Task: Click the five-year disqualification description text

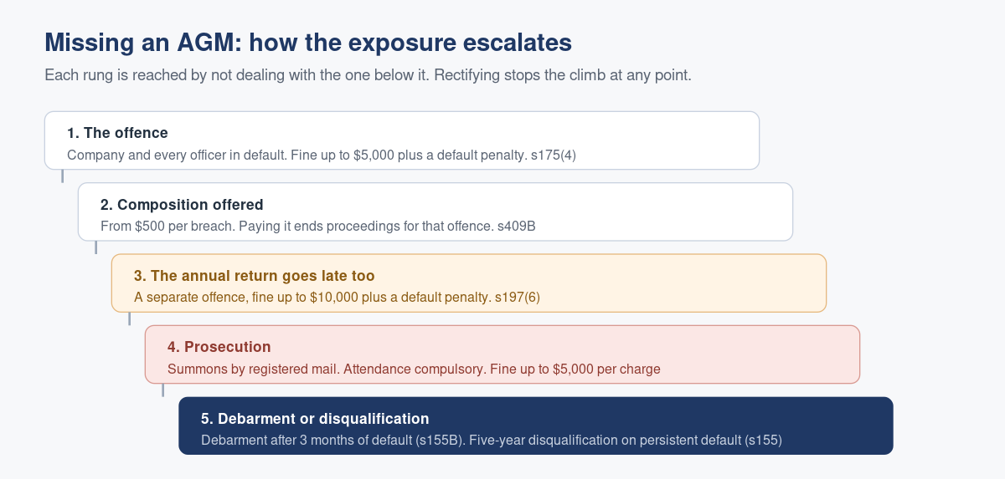Action: coord(491,440)
